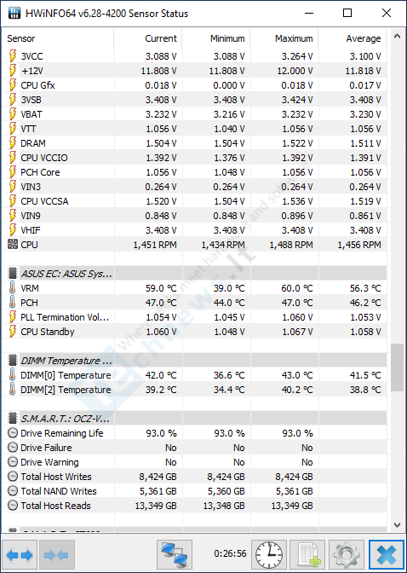This screenshot has width=407, height=573.
Task: Reset the elapsed time clock icon
Action: pyautogui.click(x=269, y=555)
